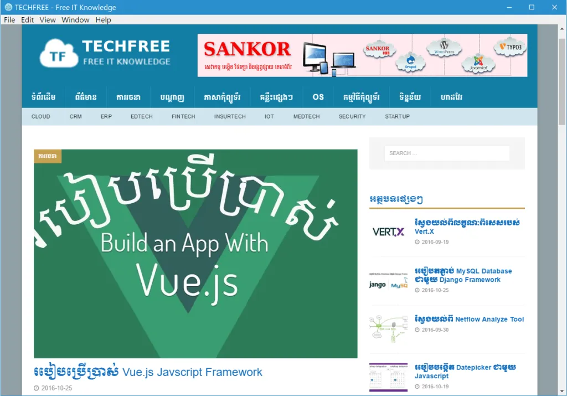Click the first Khmer main navigation item
This screenshot has height=396, width=567.
pyautogui.click(x=43, y=97)
